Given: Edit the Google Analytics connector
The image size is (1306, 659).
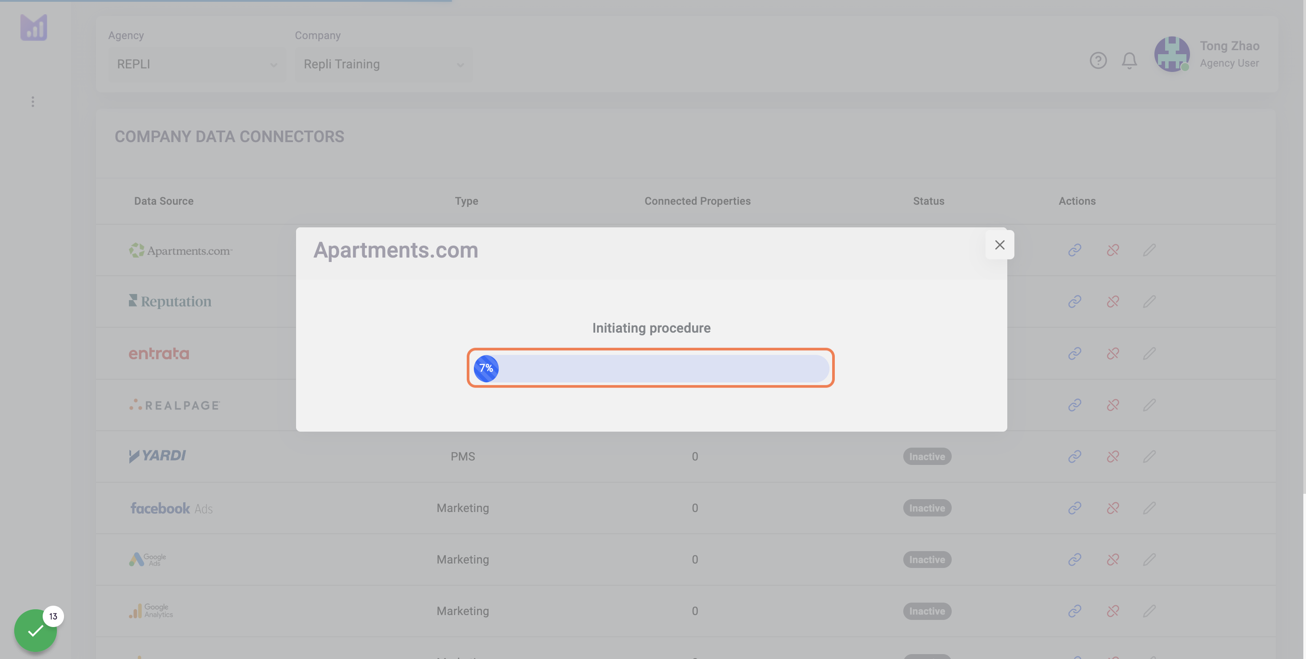Looking at the screenshot, I should 1149,611.
